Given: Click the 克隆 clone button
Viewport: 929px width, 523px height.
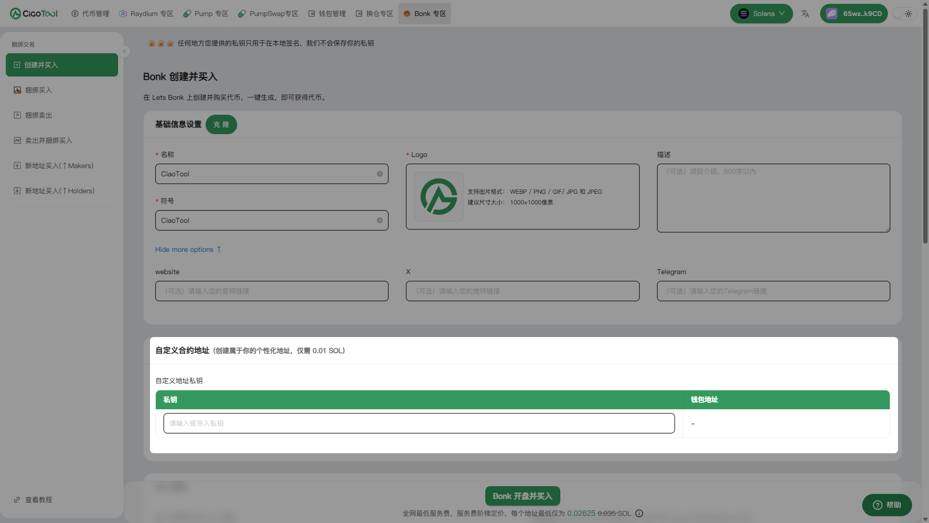Looking at the screenshot, I should (x=221, y=124).
